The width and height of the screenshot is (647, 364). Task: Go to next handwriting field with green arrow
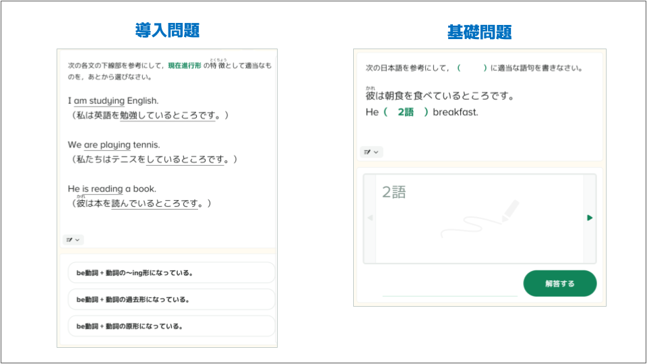coord(590,218)
